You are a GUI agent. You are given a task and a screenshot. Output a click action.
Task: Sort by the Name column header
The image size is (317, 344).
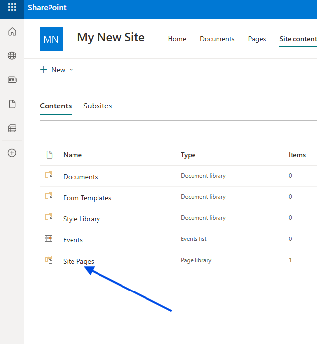73,155
